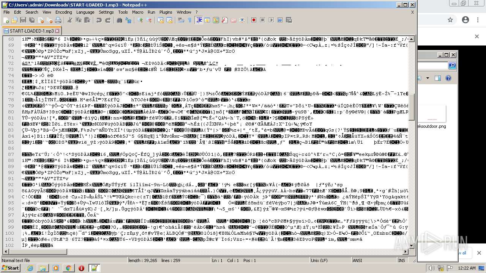Open Windows Explorer folder from taskbar
Viewport: 486px width, 273px height.
click(x=43, y=268)
